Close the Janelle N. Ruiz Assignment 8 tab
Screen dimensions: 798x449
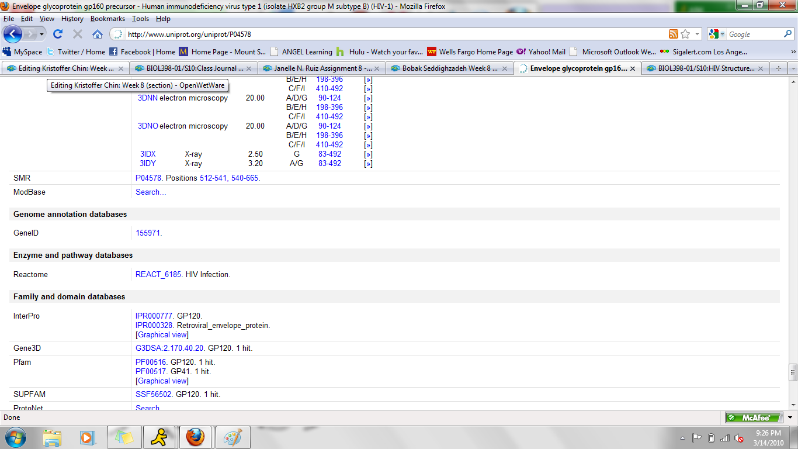click(377, 68)
